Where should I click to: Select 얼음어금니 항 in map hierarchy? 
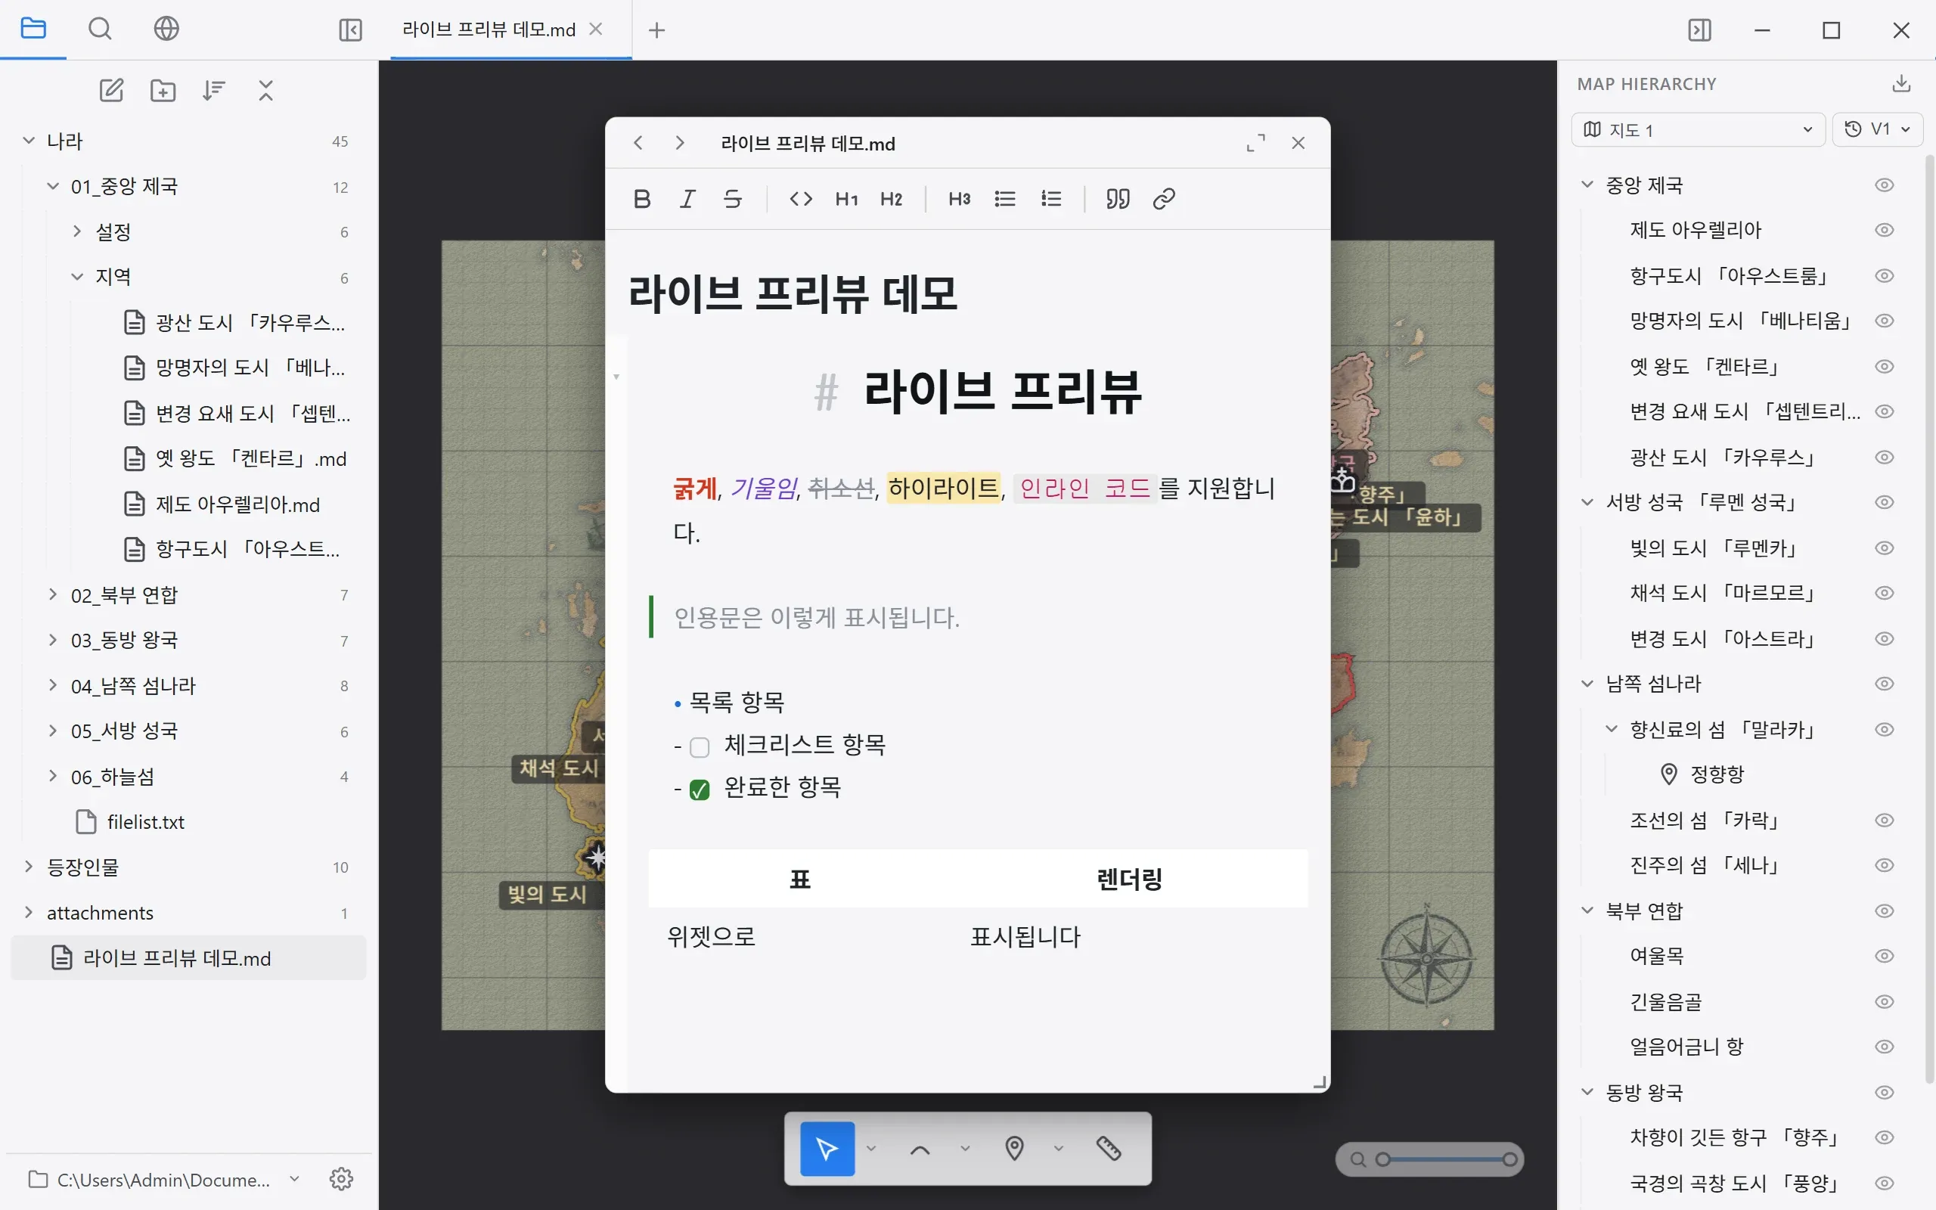click(1686, 1047)
